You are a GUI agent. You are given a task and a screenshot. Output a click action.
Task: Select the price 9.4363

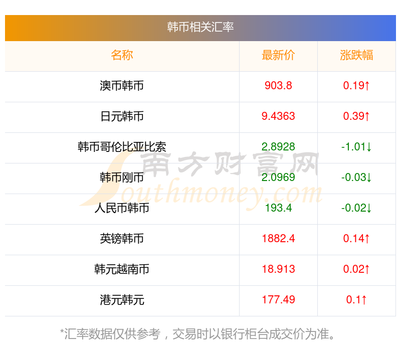pos(278,116)
